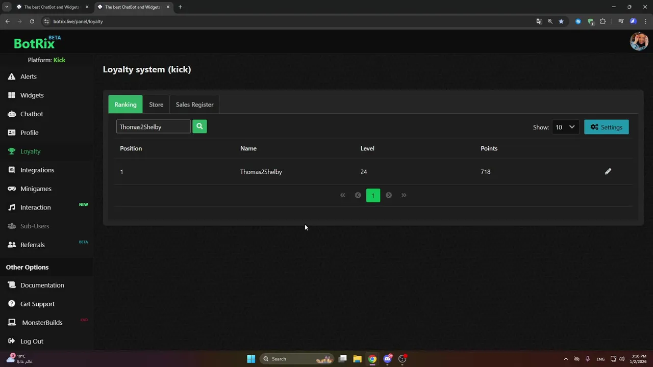The height and width of the screenshot is (367, 653).
Task: Open the Chatbot sidebar icon
Action: [x=11, y=114]
